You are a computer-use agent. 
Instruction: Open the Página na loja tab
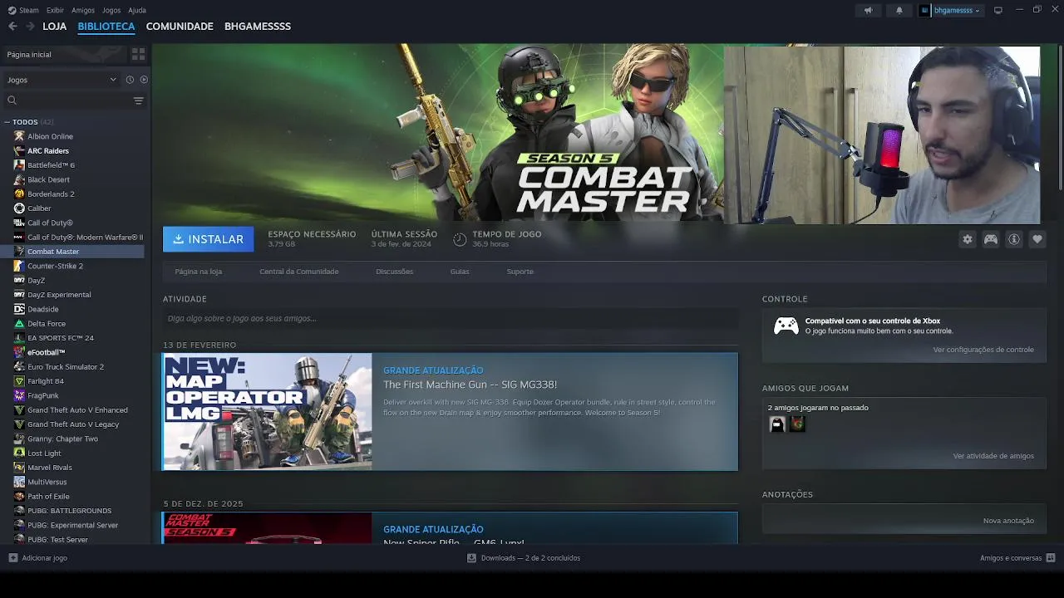199,272
